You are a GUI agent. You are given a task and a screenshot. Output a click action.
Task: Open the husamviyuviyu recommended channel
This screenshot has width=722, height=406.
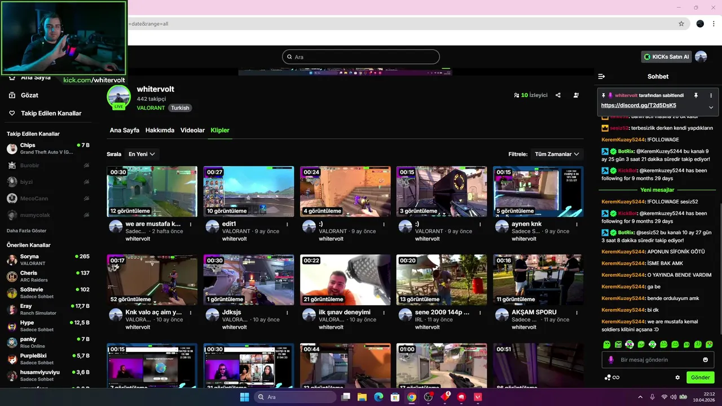pyautogui.click(x=48, y=376)
